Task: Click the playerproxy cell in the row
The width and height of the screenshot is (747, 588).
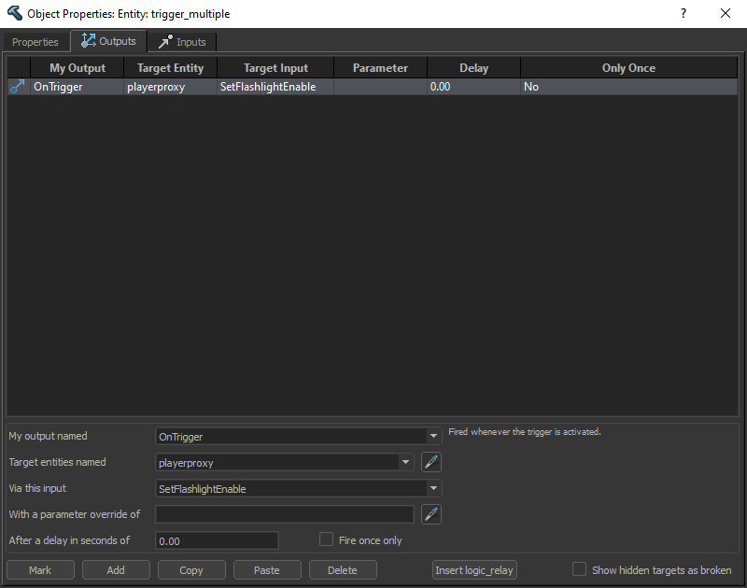Action: tap(171, 87)
